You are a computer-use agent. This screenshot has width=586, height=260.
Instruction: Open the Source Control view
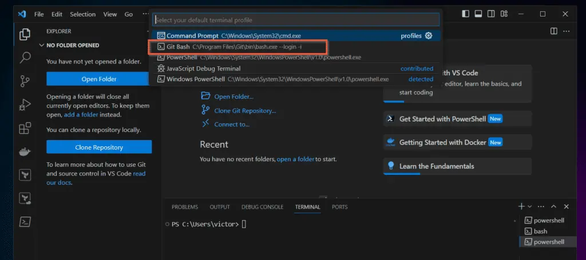coord(25,81)
